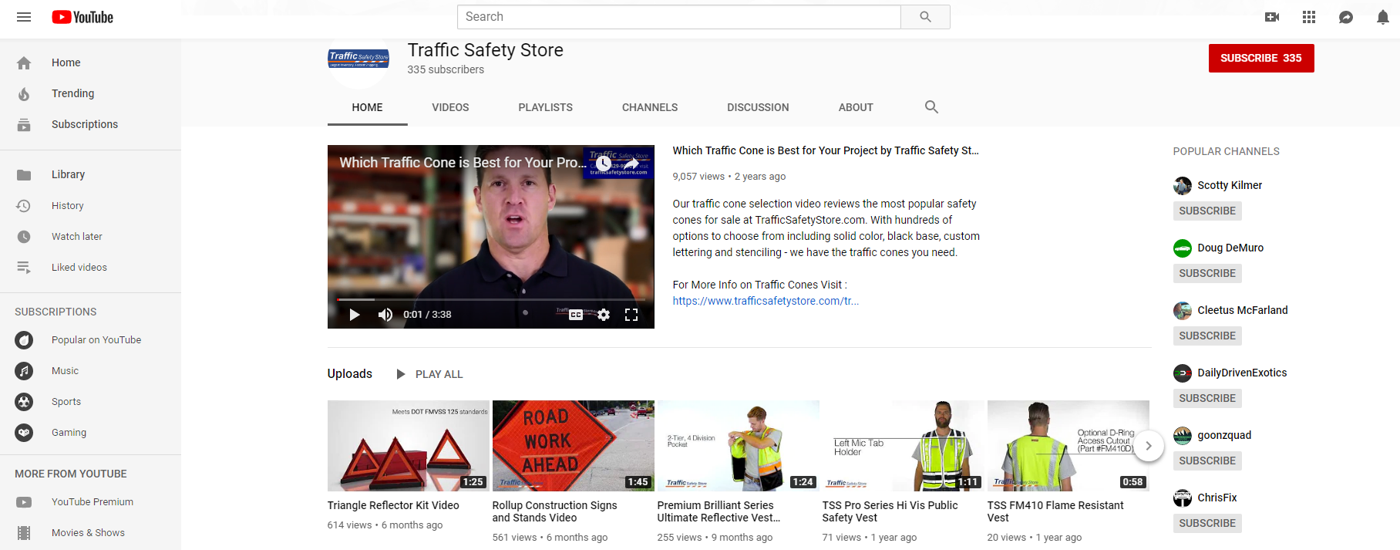
Task: Open TSS FM410 Flame Resistant Vest thumbnail
Action: click(x=1069, y=446)
